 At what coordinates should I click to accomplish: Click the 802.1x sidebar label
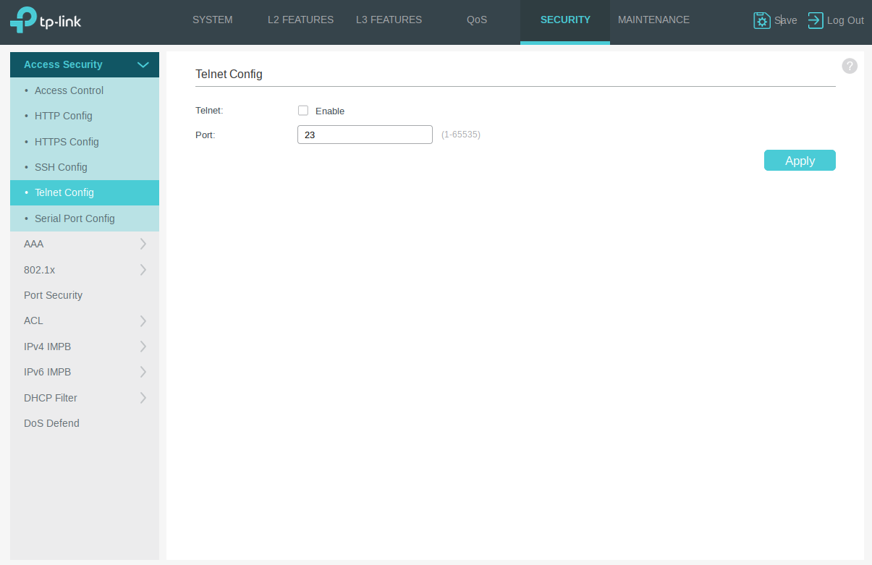tap(39, 270)
